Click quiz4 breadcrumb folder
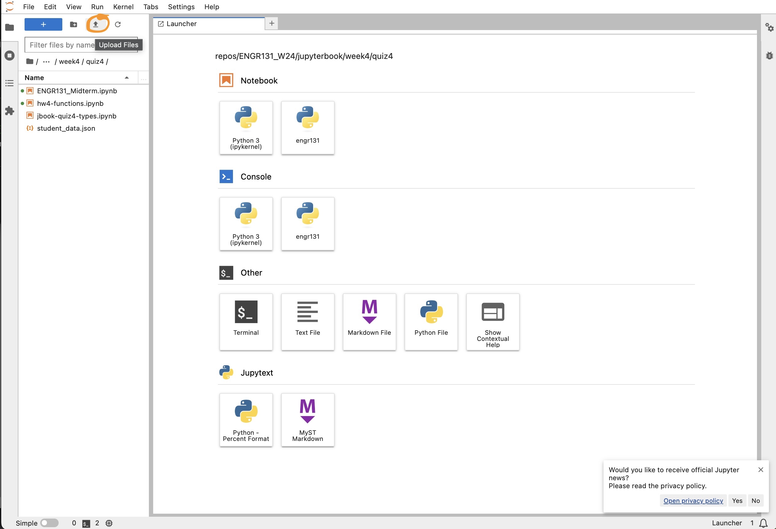This screenshot has height=529, width=776. (x=95, y=62)
